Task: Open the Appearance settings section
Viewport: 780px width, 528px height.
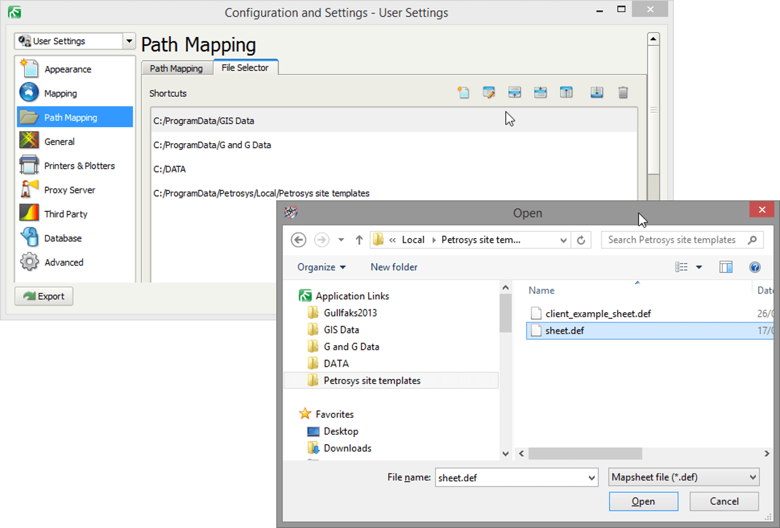Action: (x=75, y=69)
